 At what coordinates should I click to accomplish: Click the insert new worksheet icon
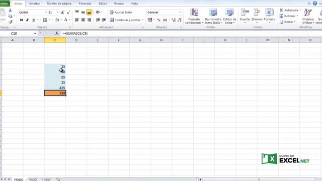click(58, 179)
